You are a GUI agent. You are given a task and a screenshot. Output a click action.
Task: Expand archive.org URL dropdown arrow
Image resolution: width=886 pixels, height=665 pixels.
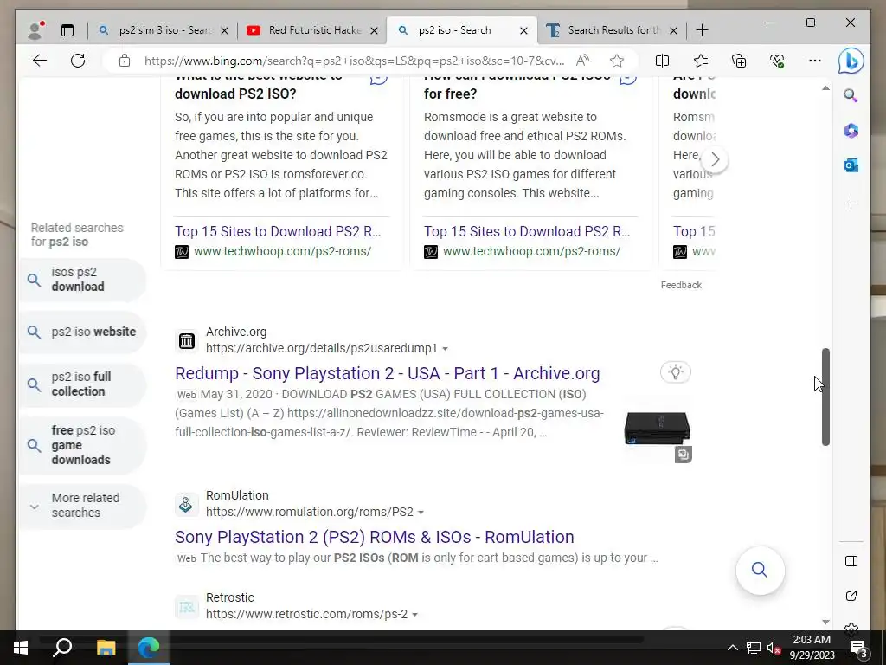click(446, 349)
